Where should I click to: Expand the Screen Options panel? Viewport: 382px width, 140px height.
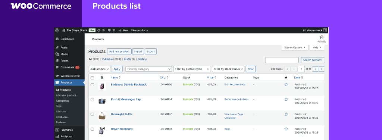pos(295,48)
